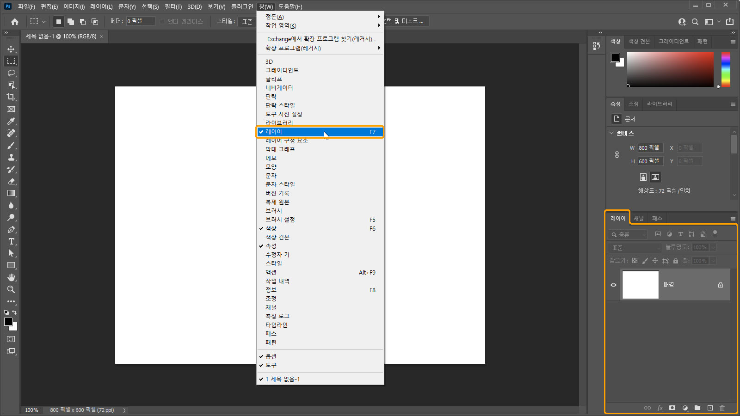
Task: Toggle 도구 panel in window menu
Action: (x=320, y=365)
